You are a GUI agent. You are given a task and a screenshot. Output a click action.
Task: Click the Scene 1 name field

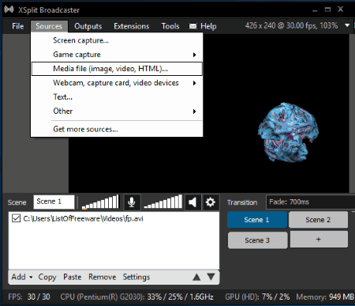(54, 202)
